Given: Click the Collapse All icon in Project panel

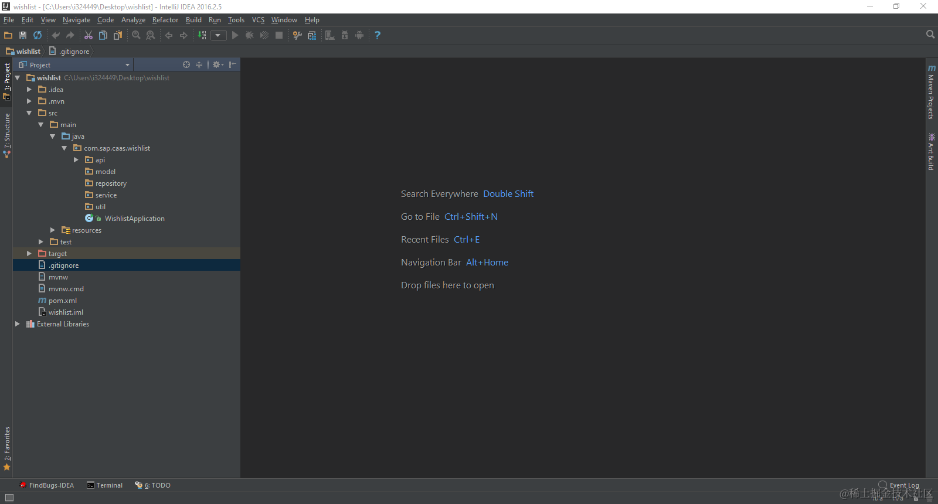Looking at the screenshot, I should pos(199,64).
